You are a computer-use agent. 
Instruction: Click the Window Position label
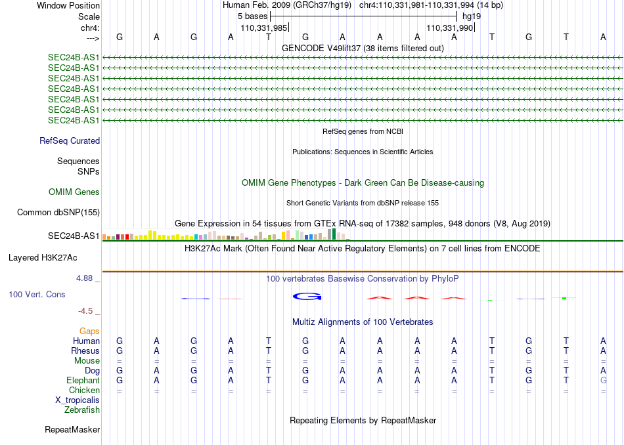coord(68,5)
